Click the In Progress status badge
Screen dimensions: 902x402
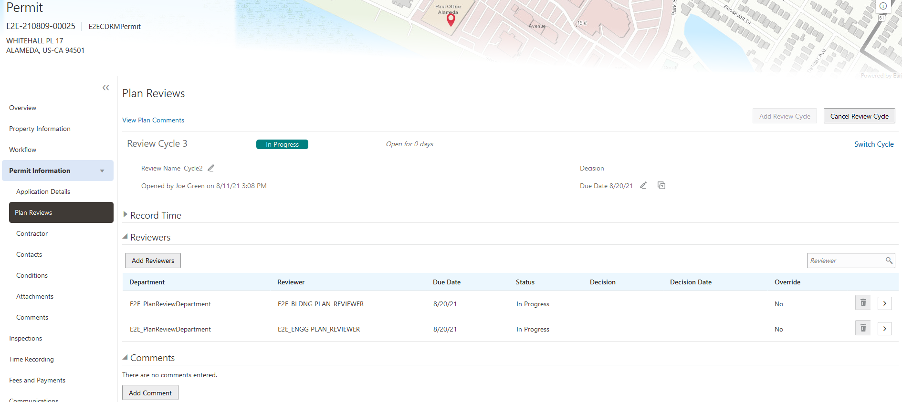pos(282,144)
